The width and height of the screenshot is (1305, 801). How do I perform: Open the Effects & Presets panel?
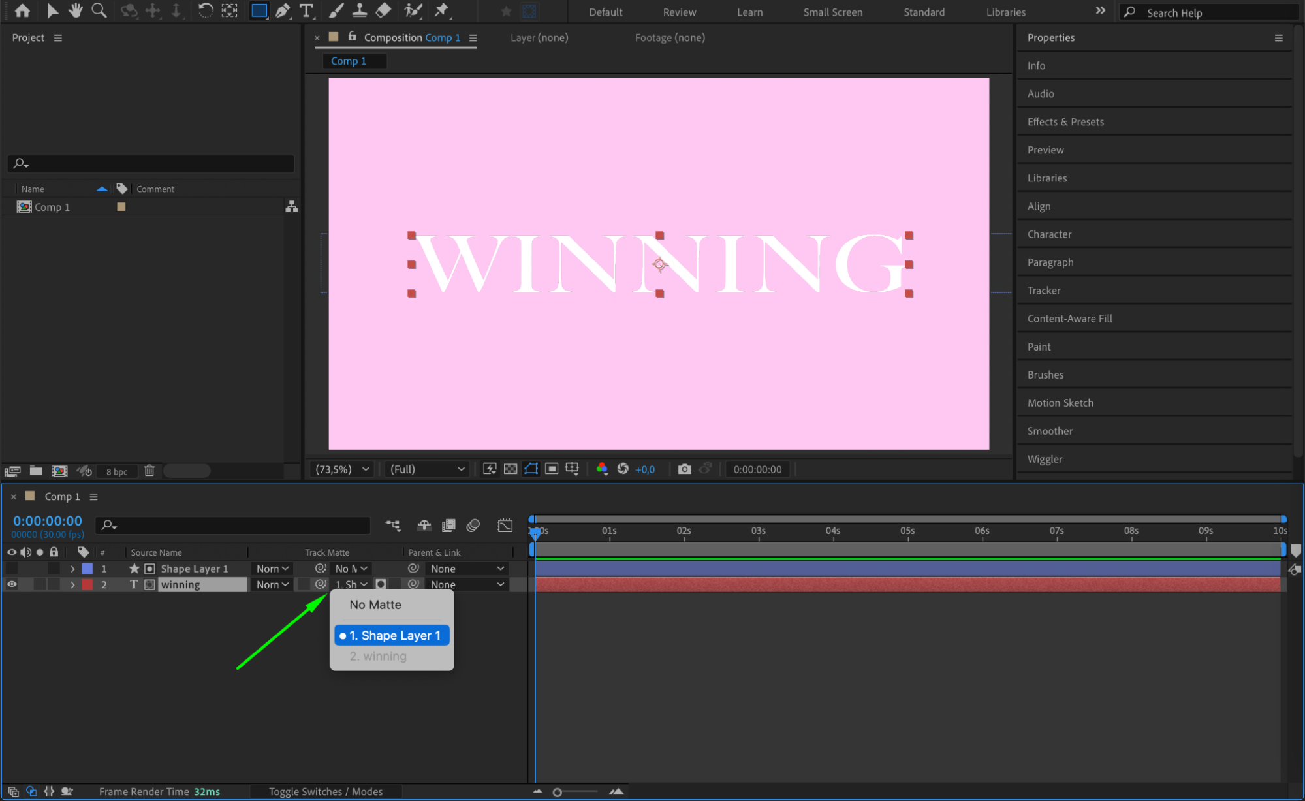point(1065,121)
